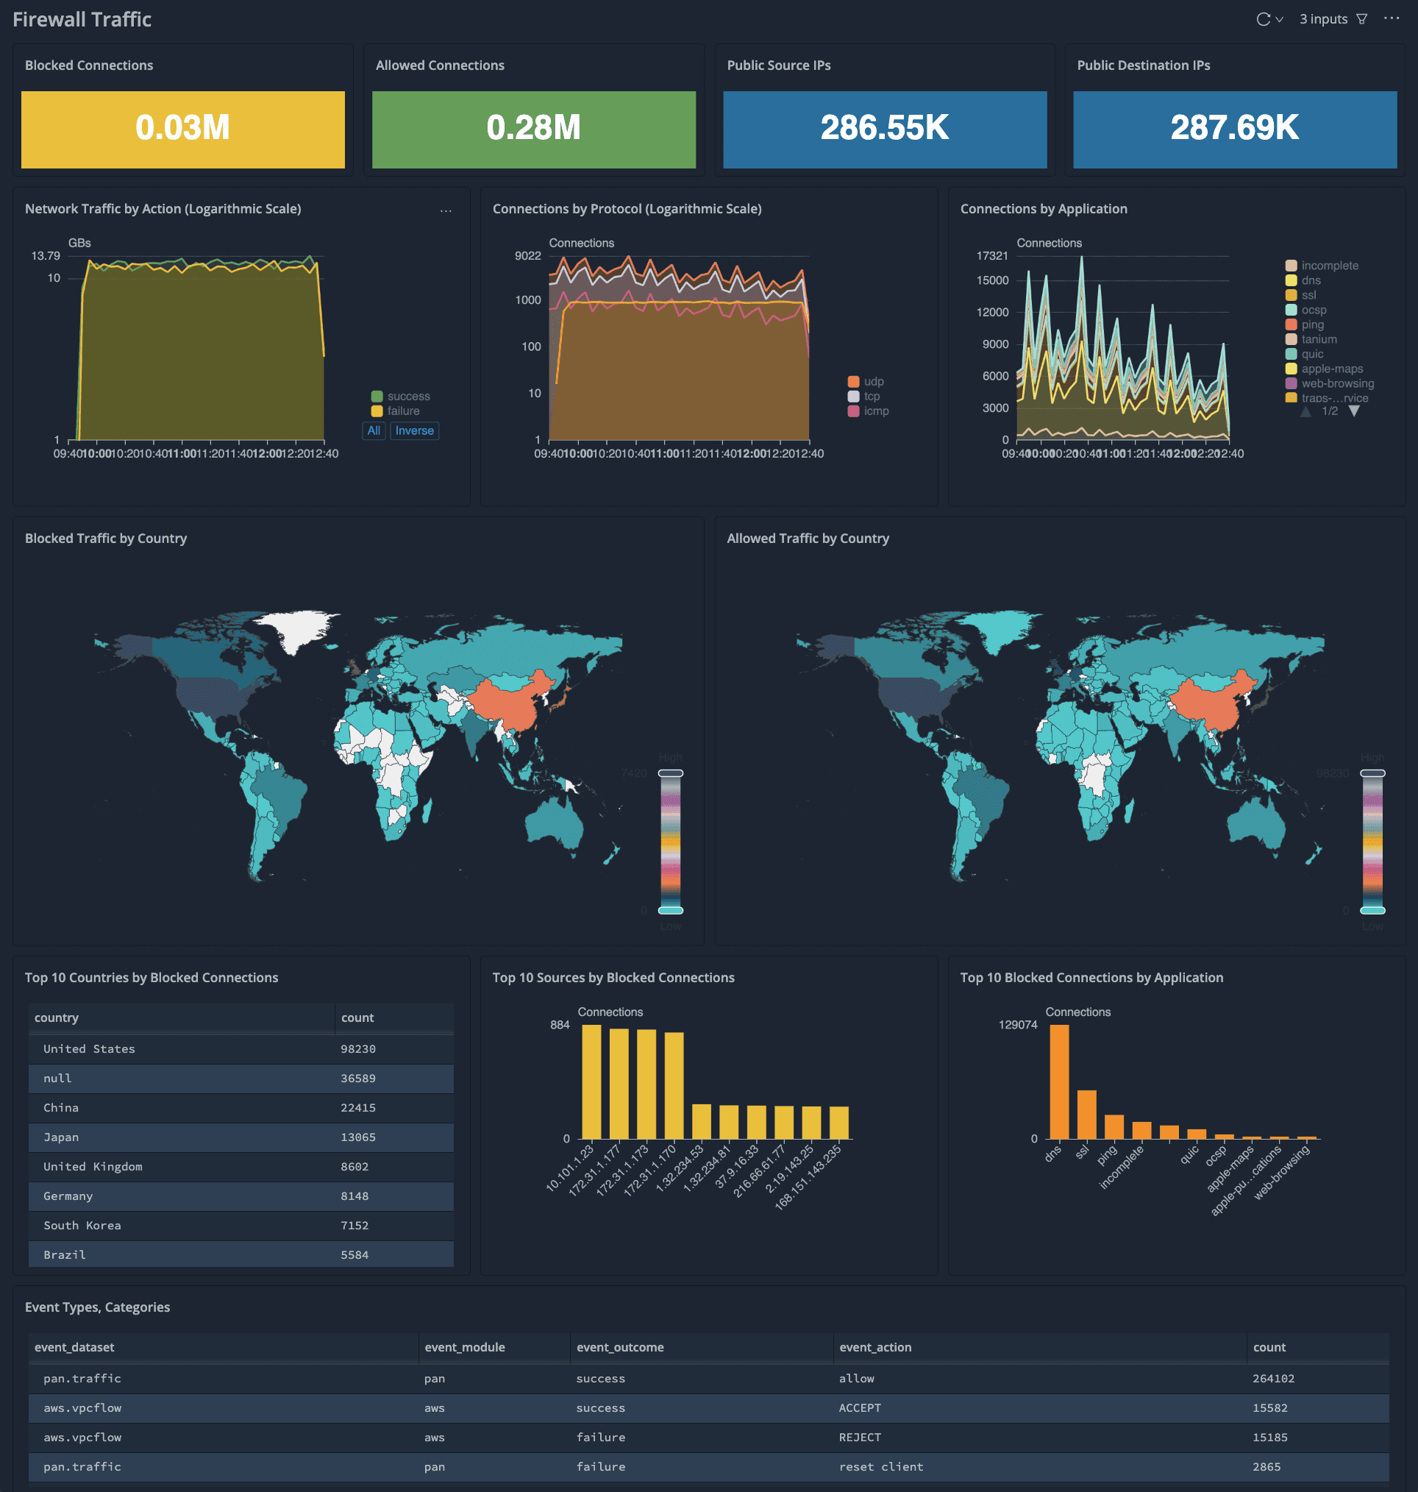This screenshot has height=1492, width=1418.
Task: Open Network Traffic by Action panel ellipsis menu
Action: (x=446, y=211)
